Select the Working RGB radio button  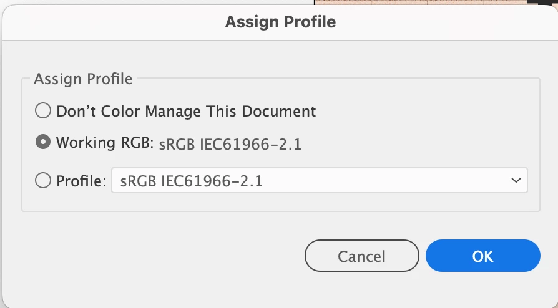coord(43,143)
